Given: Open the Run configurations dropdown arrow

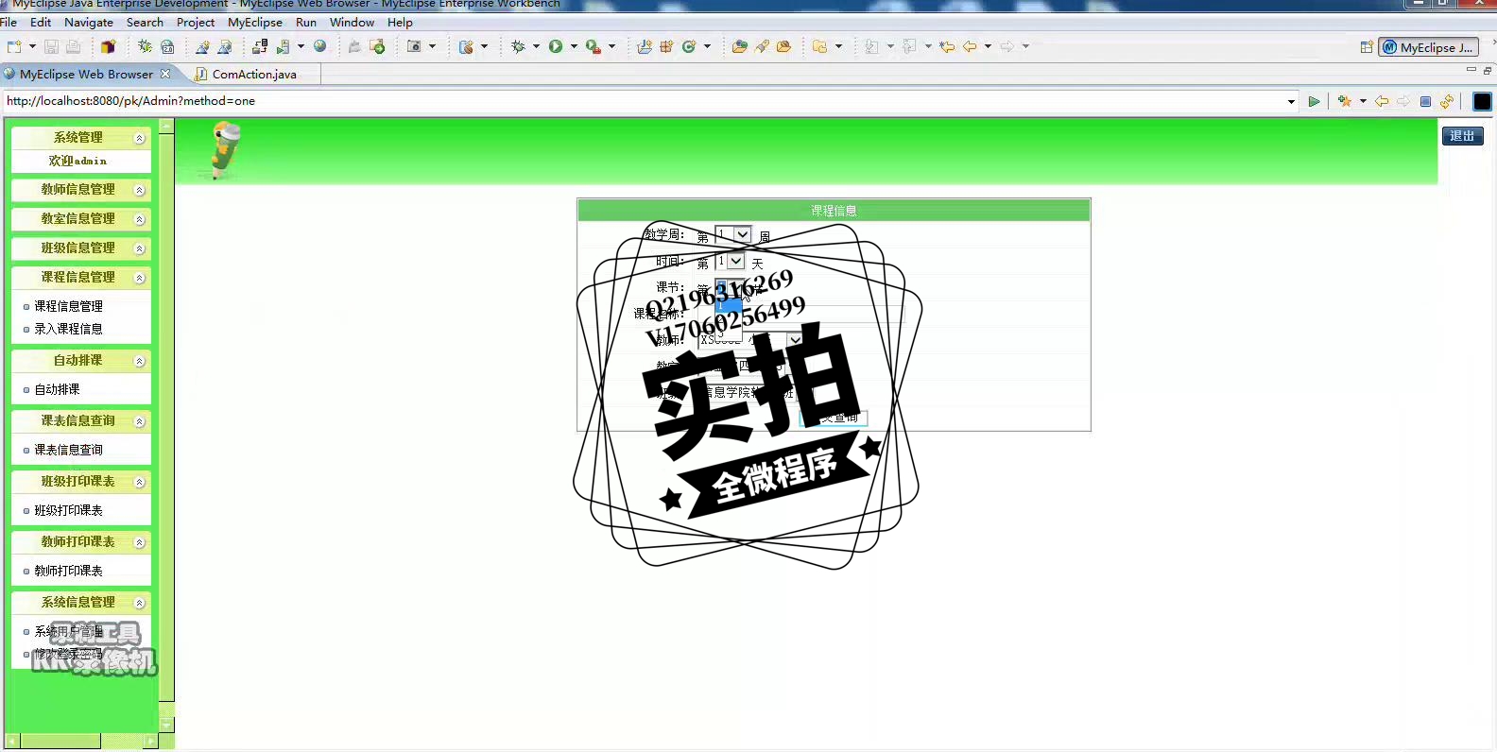Looking at the screenshot, I should point(574,46).
